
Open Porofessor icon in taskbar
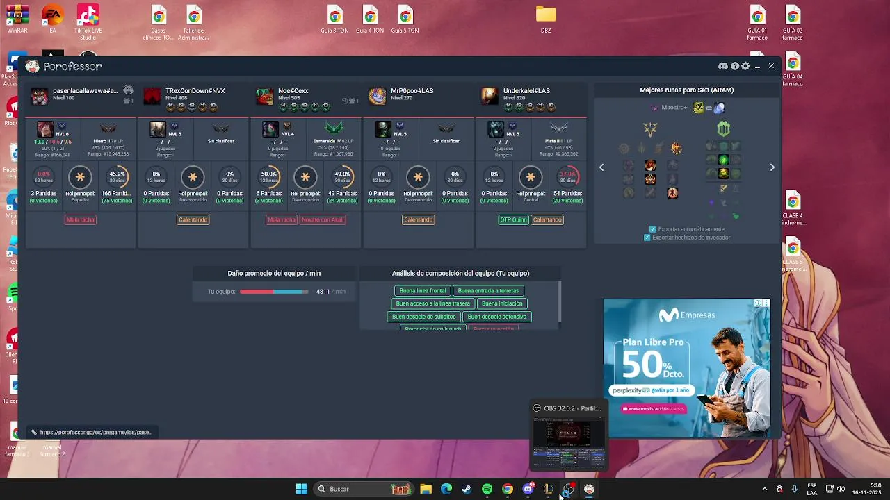pos(589,489)
